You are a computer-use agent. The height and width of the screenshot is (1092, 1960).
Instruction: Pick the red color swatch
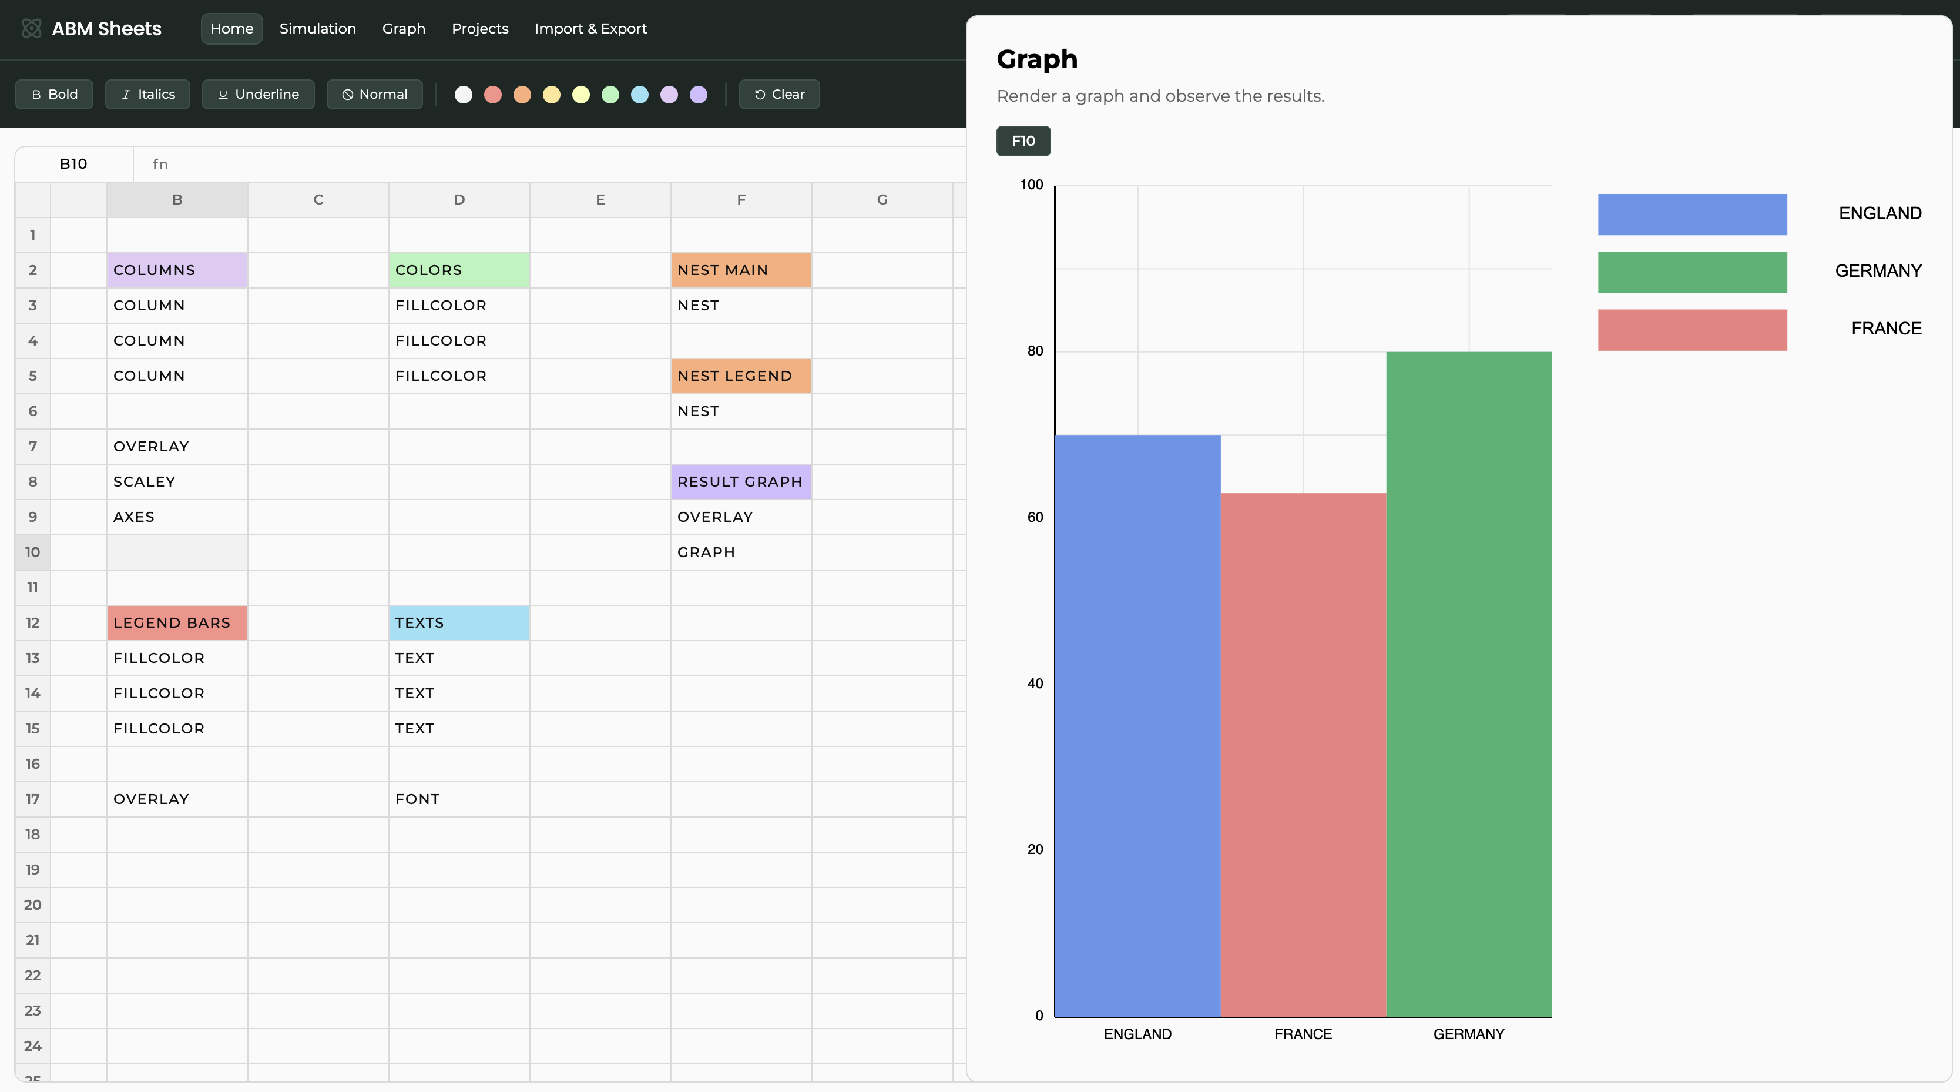click(493, 95)
